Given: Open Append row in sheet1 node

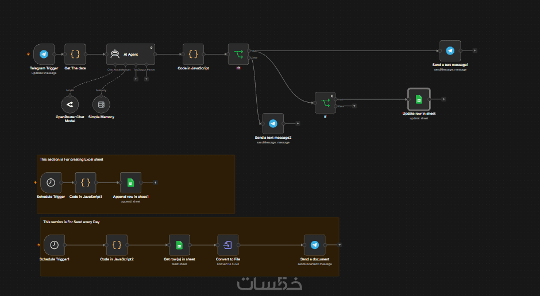Looking at the screenshot, I should [130, 182].
